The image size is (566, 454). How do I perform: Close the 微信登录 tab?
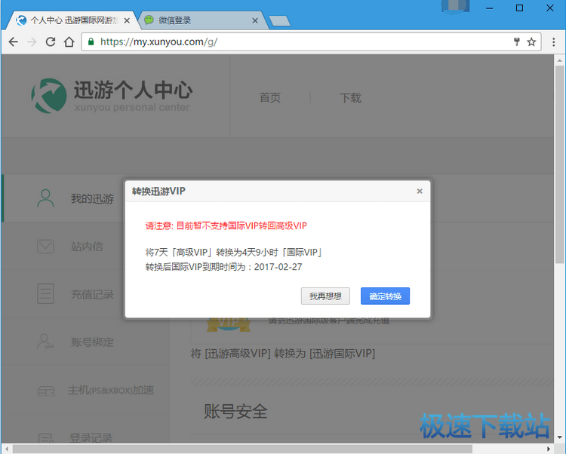(x=255, y=20)
